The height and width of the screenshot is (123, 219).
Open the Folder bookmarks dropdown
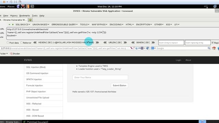coord(4,54)
